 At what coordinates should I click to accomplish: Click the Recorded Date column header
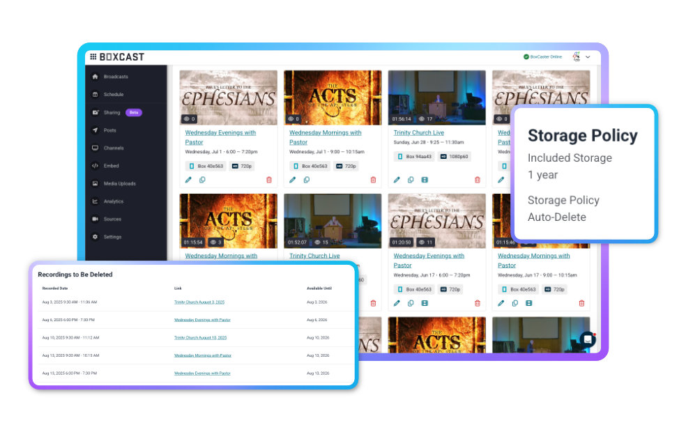54,288
